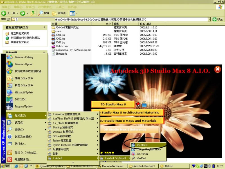The height and width of the screenshot is (169, 225).
Task: Select the 3DsMax8繁體中文化 folder icon
Action: pyautogui.click(x=53, y=27)
